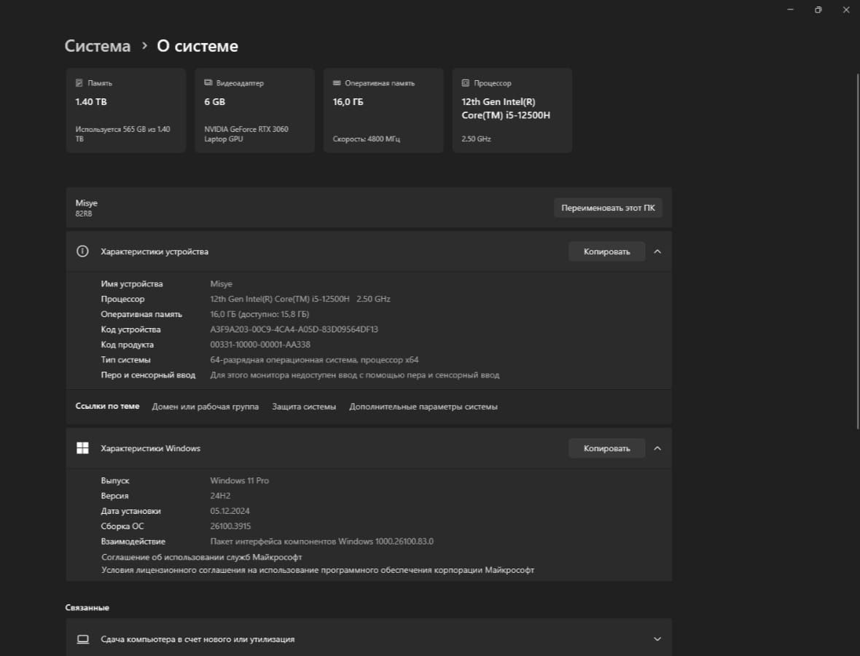Open the Видеоадаптер 6 GB card
Image resolution: width=860 pixels, height=656 pixels.
(254, 110)
